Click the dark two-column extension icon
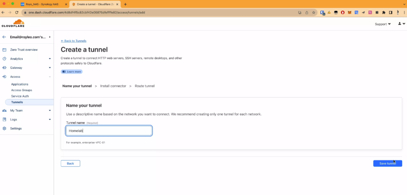Screen dimensions: 407x195 coord(377,12)
